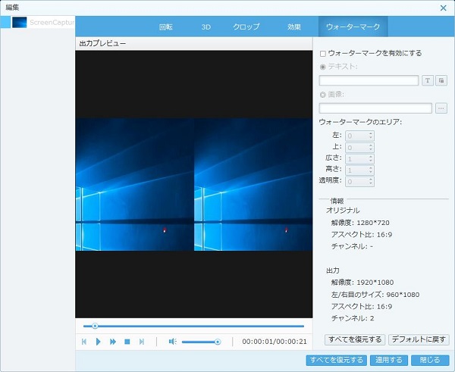The height and width of the screenshot is (372, 455).
Task: Click the 上 position spinner
Action: 359,148
